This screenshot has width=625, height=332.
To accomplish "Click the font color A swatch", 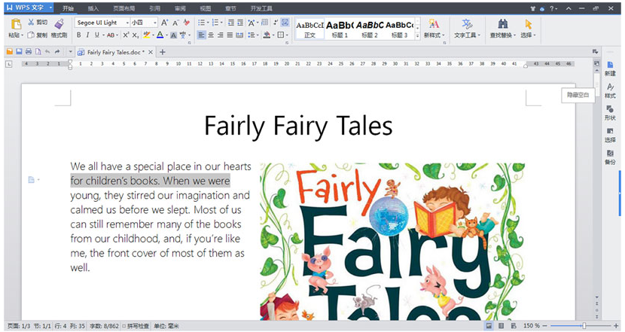I will click(160, 35).
